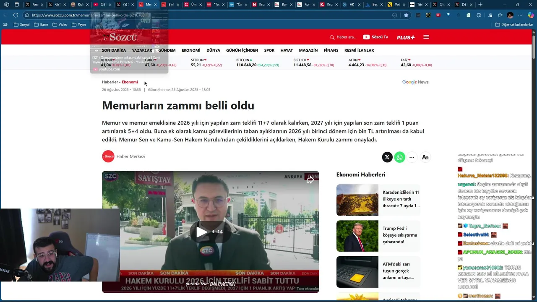Click the Haber Merkezi author name
537x302 pixels.
[131, 156]
